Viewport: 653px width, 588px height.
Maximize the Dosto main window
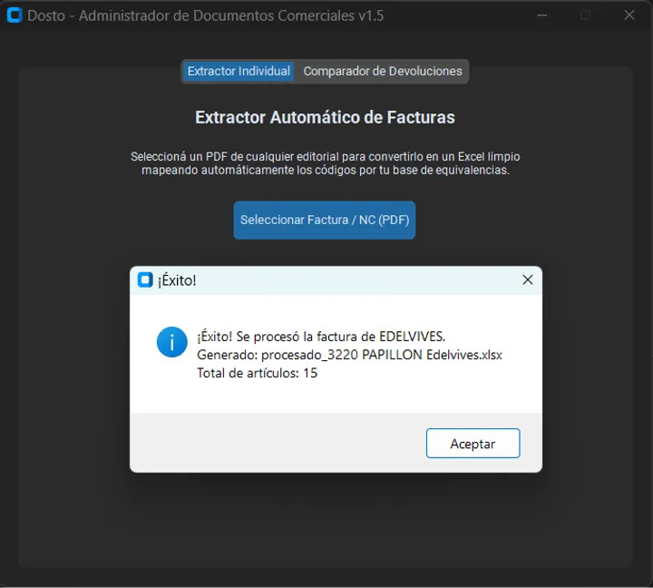(x=585, y=15)
